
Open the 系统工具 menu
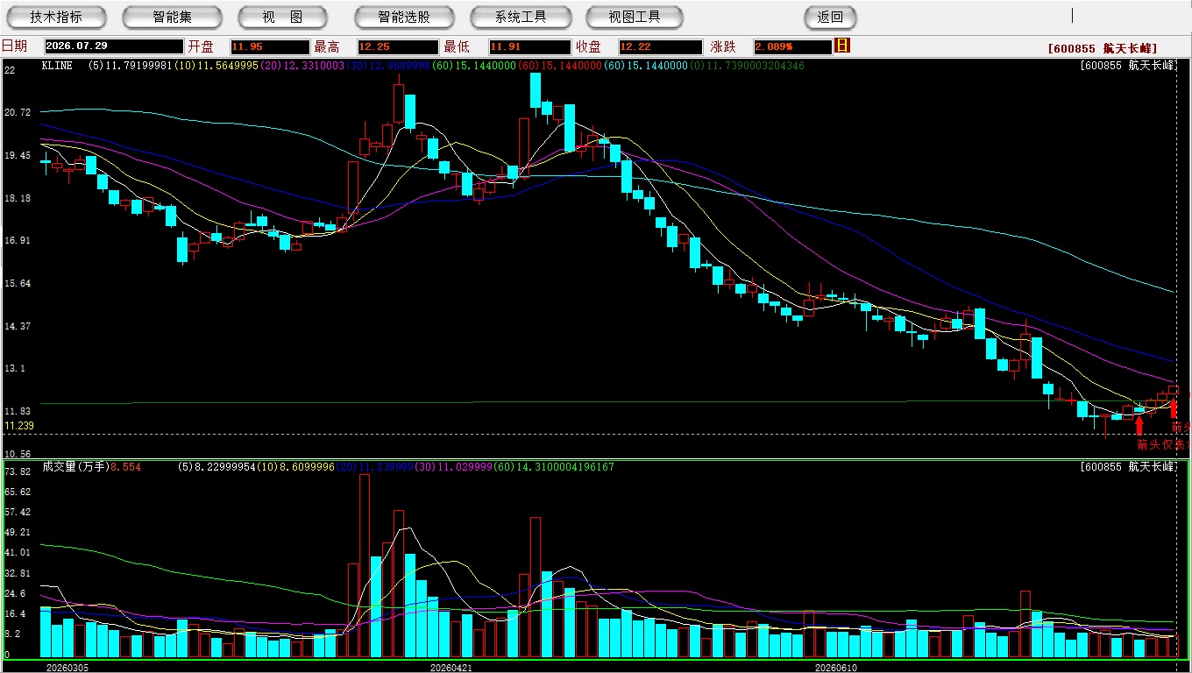click(521, 17)
